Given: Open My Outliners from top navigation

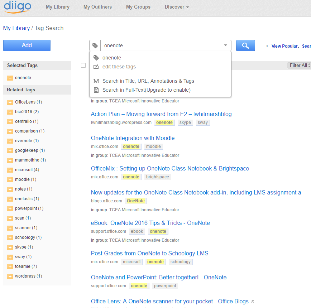Looking at the screenshot, I should point(97,7).
